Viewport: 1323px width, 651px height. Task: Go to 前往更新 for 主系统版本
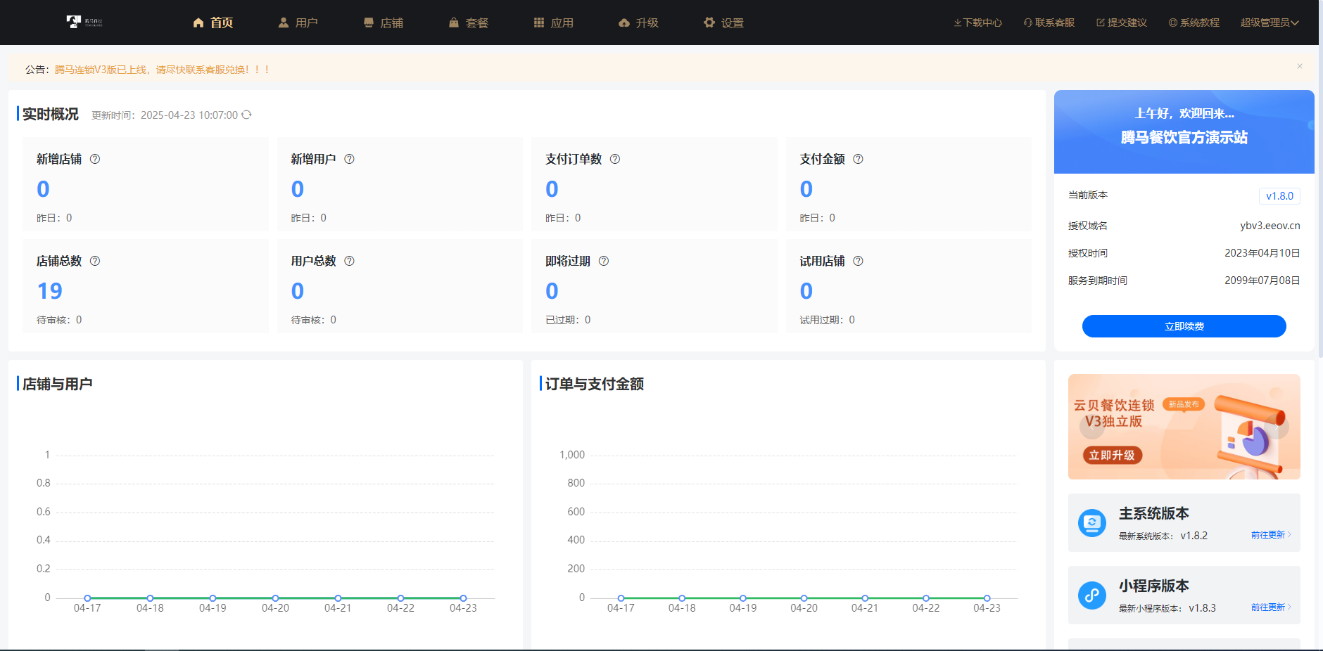coord(1270,535)
